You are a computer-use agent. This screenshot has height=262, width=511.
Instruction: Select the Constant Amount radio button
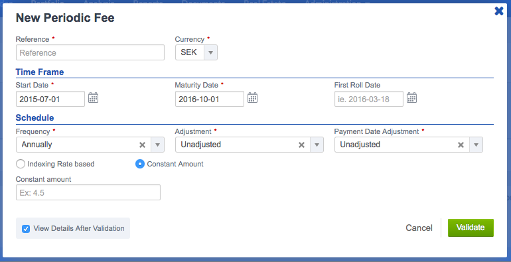pos(140,164)
